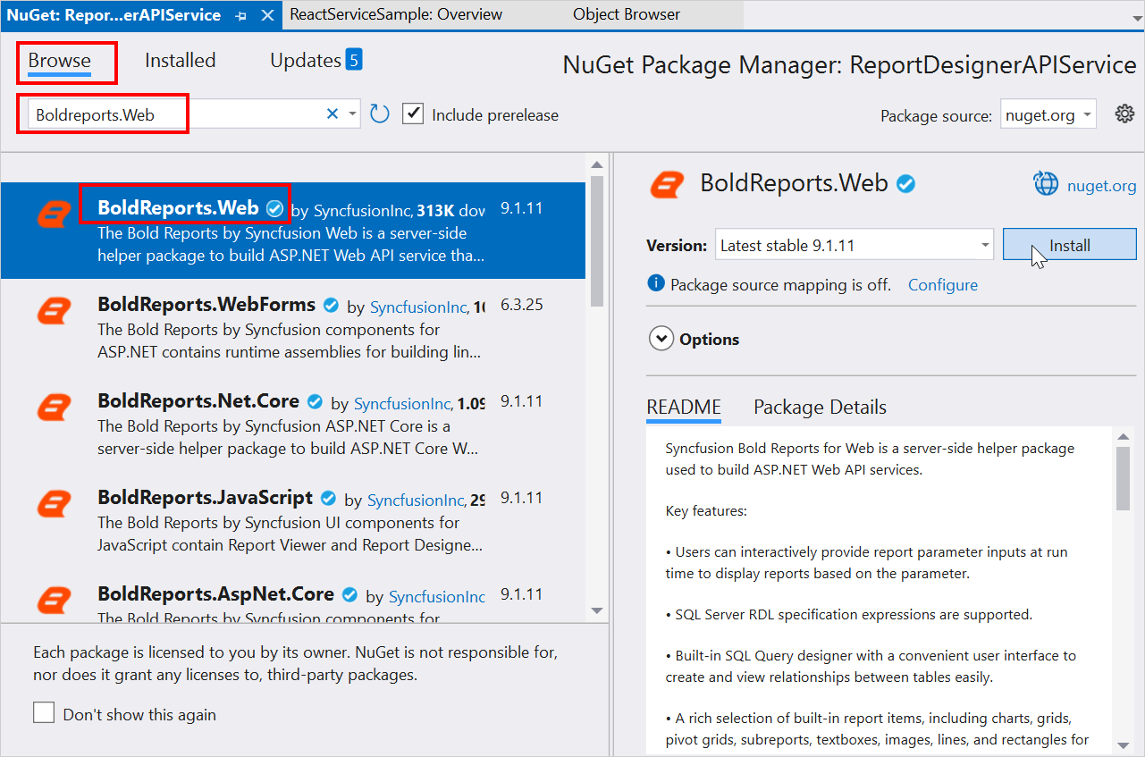Click package source mapping info icon

tap(656, 283)
